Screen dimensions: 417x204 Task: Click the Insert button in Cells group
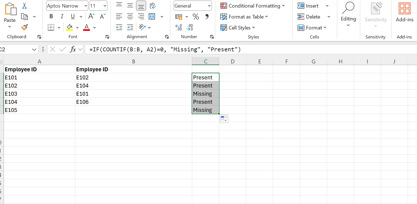point(309,6)
